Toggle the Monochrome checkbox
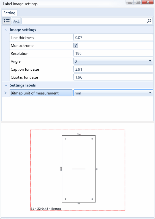Image resolution: width=155 pixels, height=219 pixels. (76, 46)
